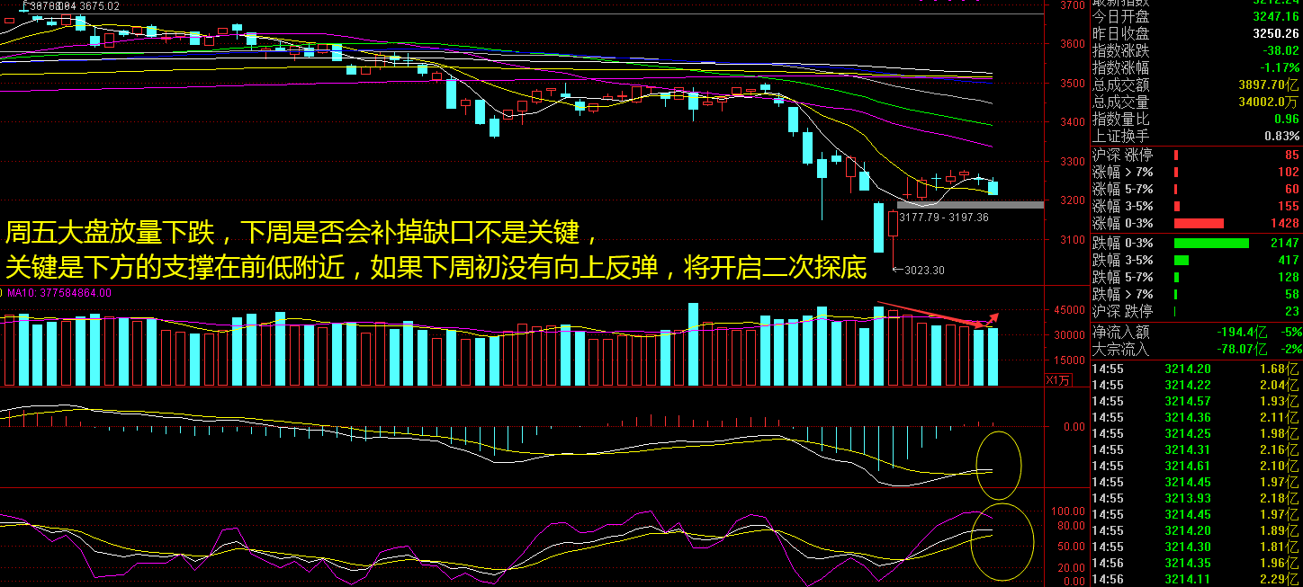Click the 涨幅 5-7% row label

click(1122, 189)
